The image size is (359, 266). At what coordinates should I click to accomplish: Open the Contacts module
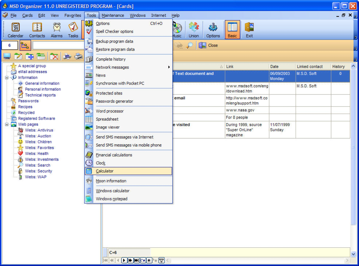tap(37, 30)
